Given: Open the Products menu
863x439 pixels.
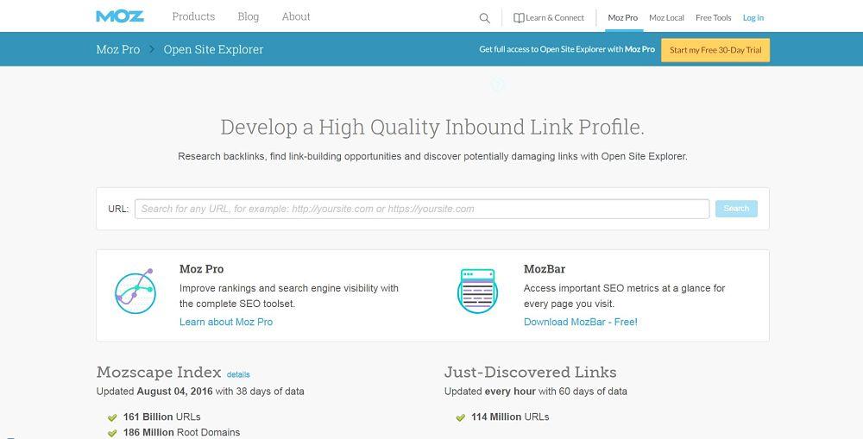Looking at the screenshot, I should 193,16.
